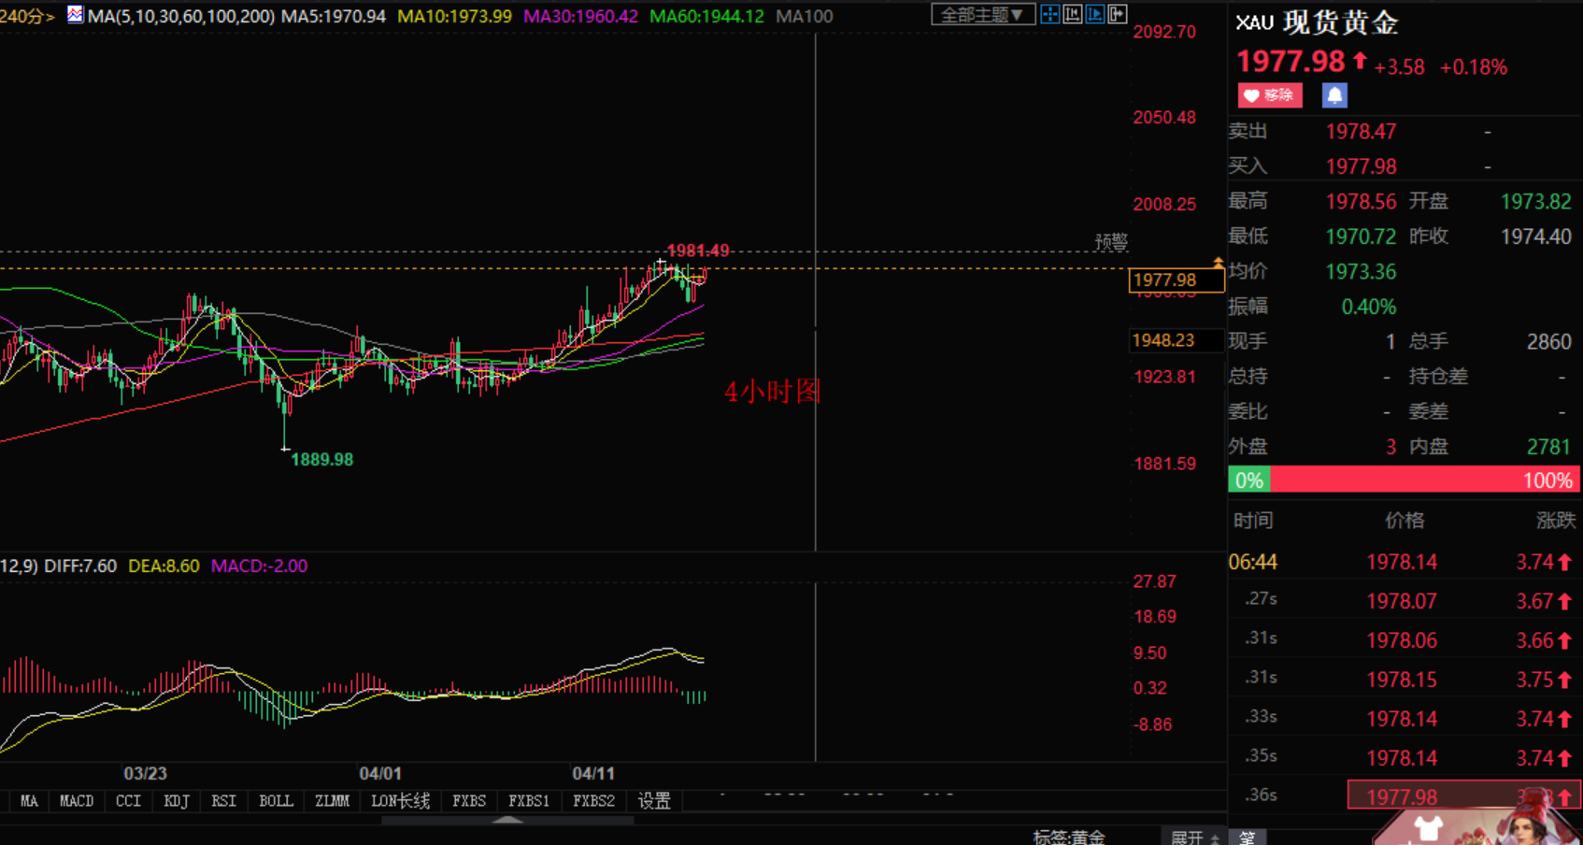Click the 卖出 price 1978.47

coord(1362,132)
